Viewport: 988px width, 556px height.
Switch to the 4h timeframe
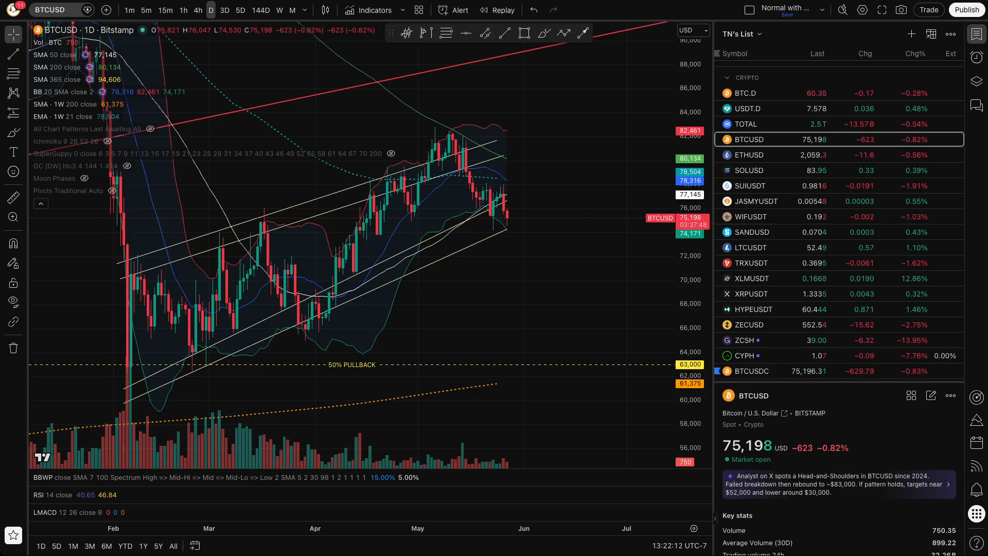click(198, 10)
